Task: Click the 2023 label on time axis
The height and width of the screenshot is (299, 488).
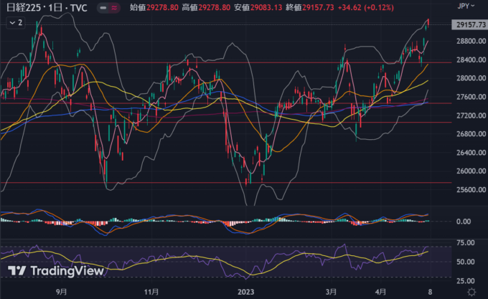Action: click(246, 292)
